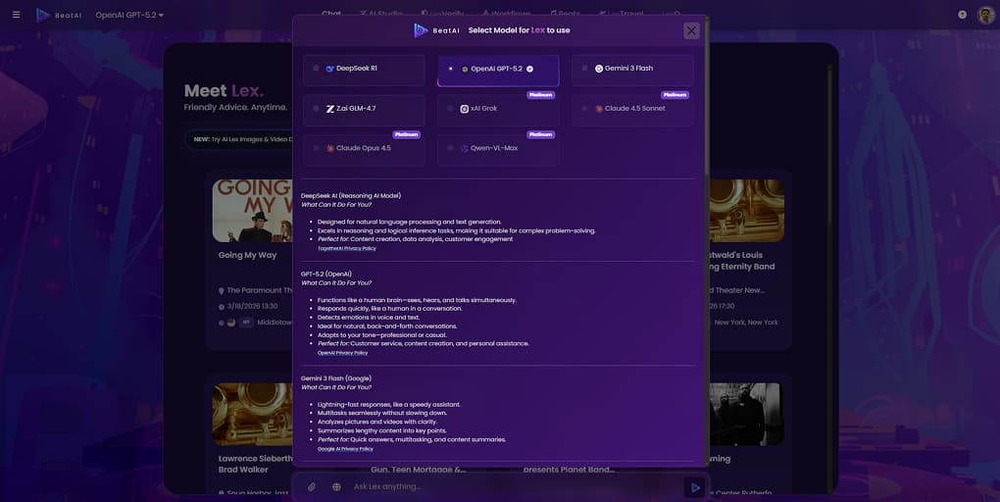
Task: Pick the Claude 4.5 Sonnet model card
Action: pyautogui.click(x=632, y=109)
